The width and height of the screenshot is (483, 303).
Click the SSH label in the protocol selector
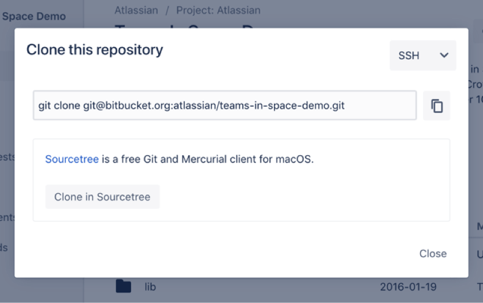pos(409,56)
